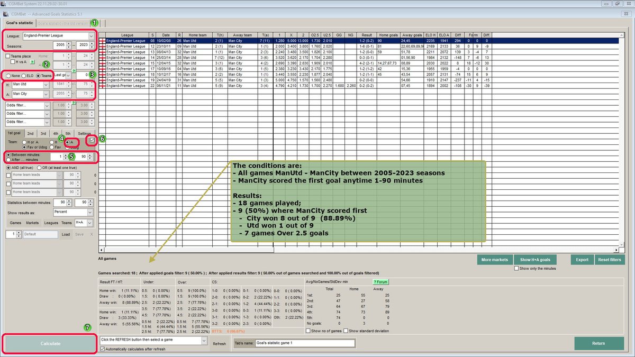Viewport: 635px width, 357px height.
Task: Click the green ? Forum button
Action: tap(380, 282)
